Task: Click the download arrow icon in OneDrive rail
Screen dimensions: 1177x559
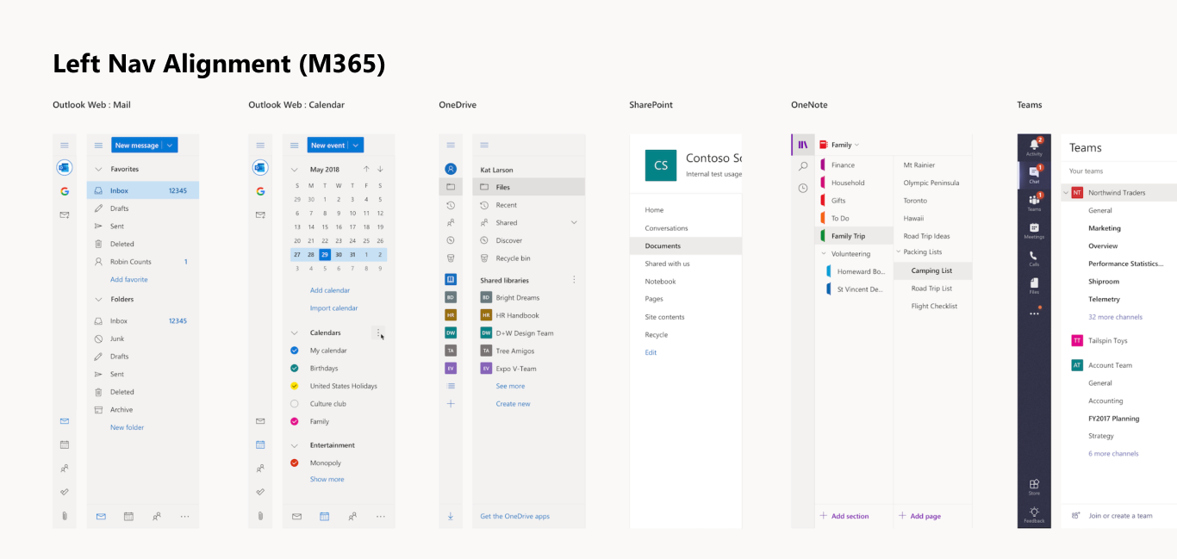Action: [x=451, y=516]
